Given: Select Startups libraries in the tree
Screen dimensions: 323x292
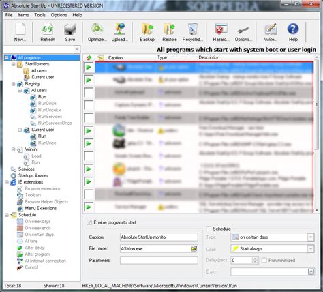Looking at the screenshot, I should [x=33, y=175].
